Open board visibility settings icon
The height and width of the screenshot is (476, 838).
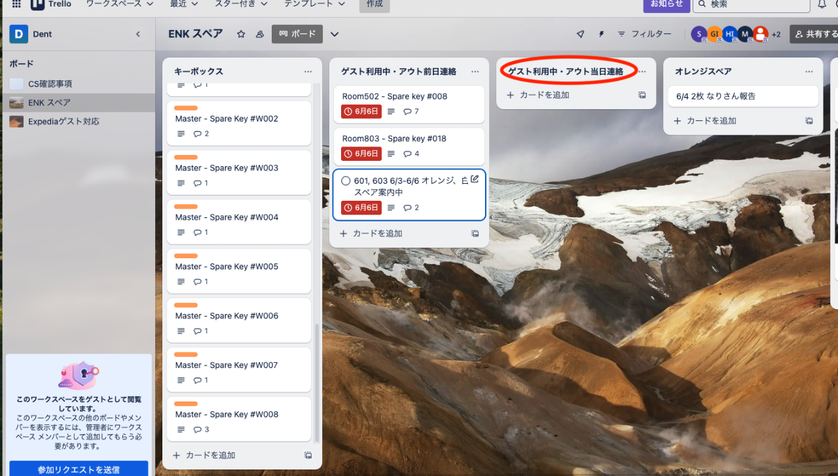260,34
